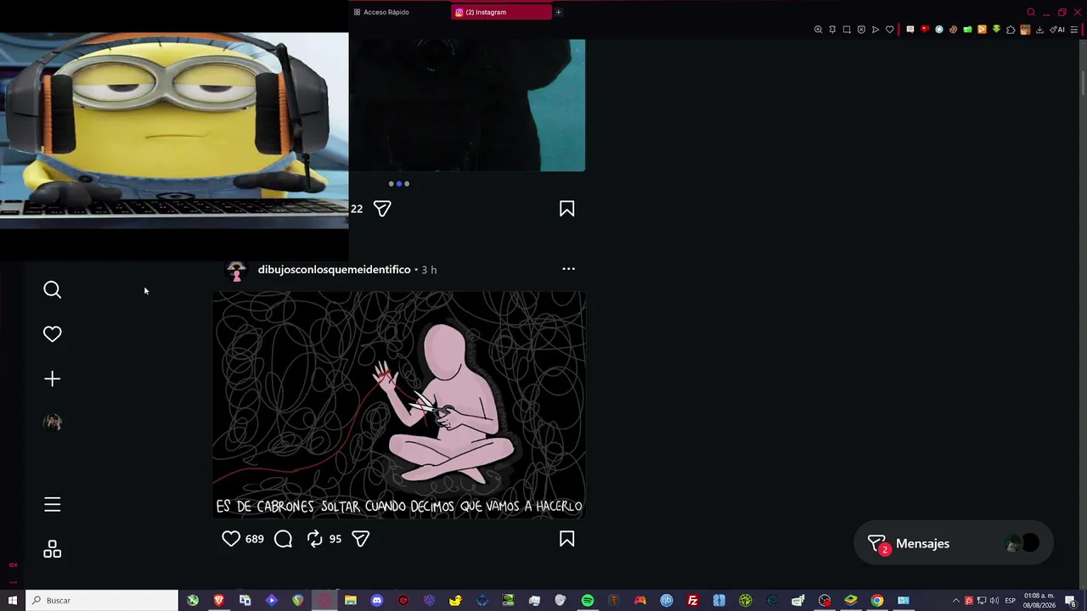
Task: Open notifications heart icon in sidebar
Action: coord(52,334)
